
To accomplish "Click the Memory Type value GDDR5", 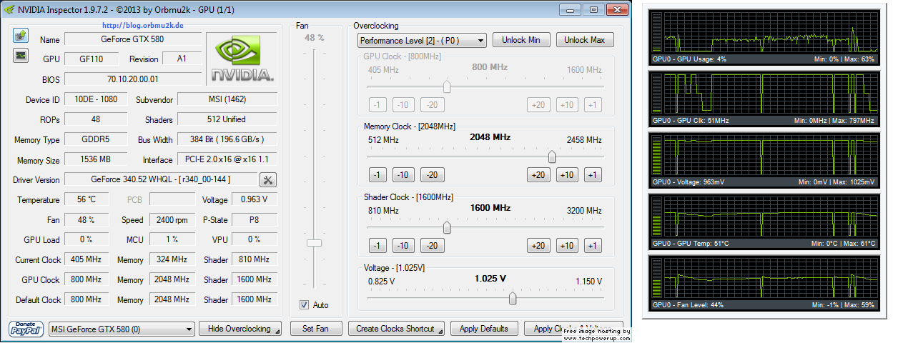I will [x=96, y=139].
